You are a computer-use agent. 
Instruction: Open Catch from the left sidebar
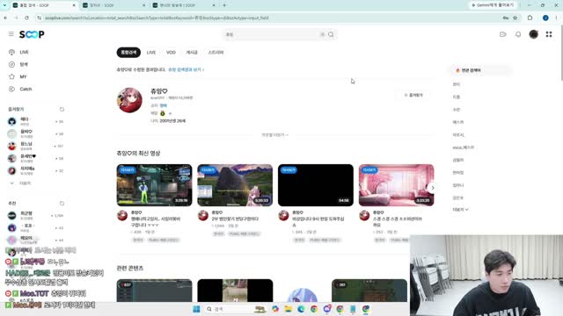pos(21,89)
